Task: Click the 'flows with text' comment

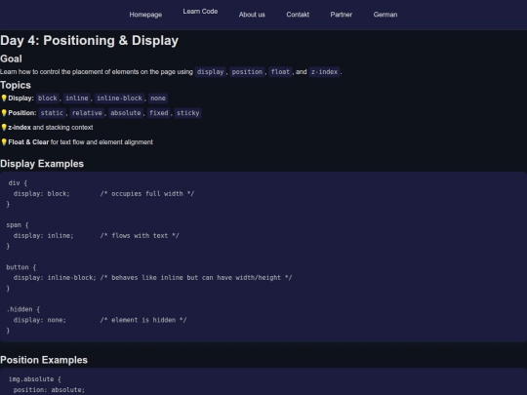Action: [140, 236]
